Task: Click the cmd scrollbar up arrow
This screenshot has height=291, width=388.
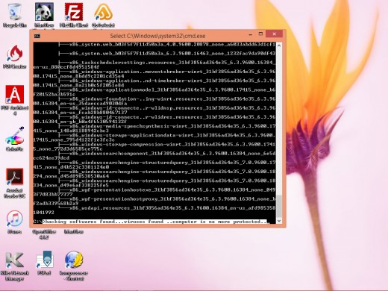Action: [279, 46]
